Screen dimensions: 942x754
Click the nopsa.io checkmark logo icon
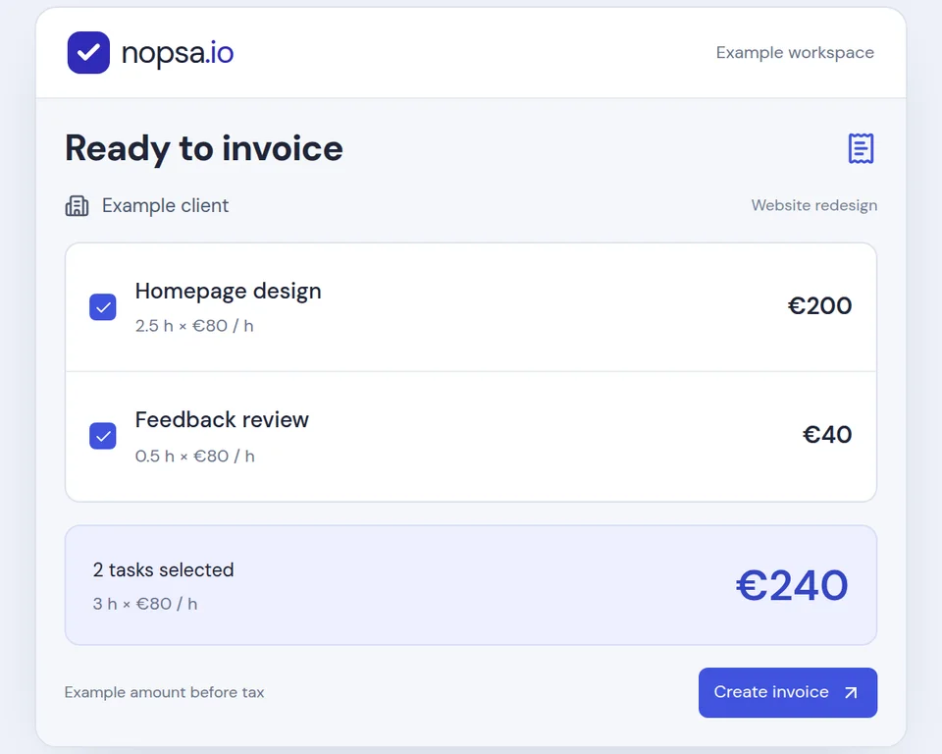pos(88,52)
